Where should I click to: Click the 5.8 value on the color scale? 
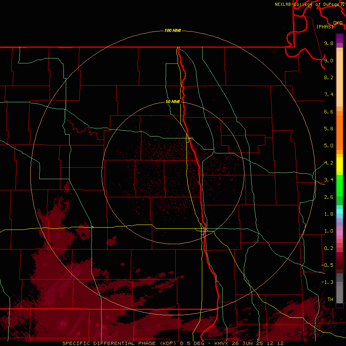tap(329, 129)
